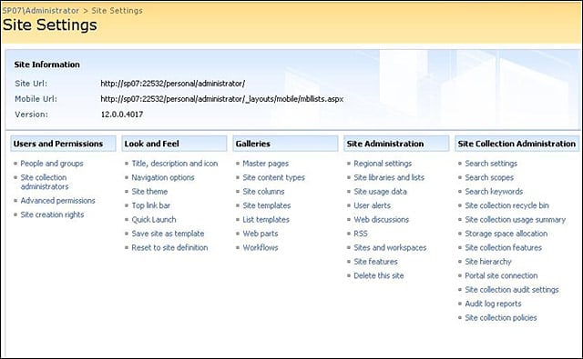Screen dimensions: 583x359
Task: Open Search keywords
Action: coord(494,192)
